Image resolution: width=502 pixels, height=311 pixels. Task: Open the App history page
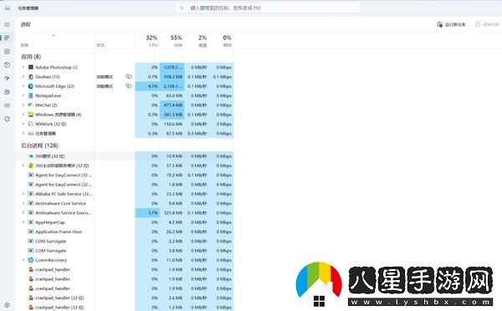7,65
